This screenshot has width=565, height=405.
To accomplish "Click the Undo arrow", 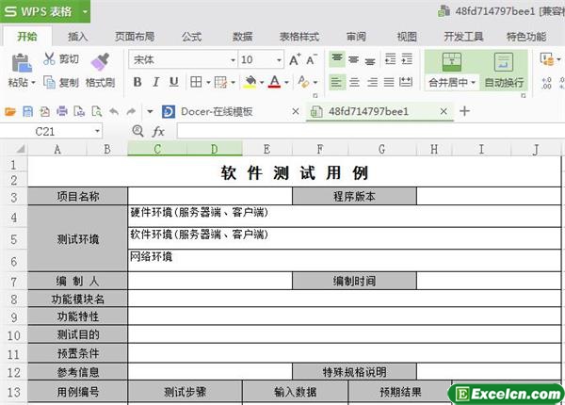I will tap(114, 112).
